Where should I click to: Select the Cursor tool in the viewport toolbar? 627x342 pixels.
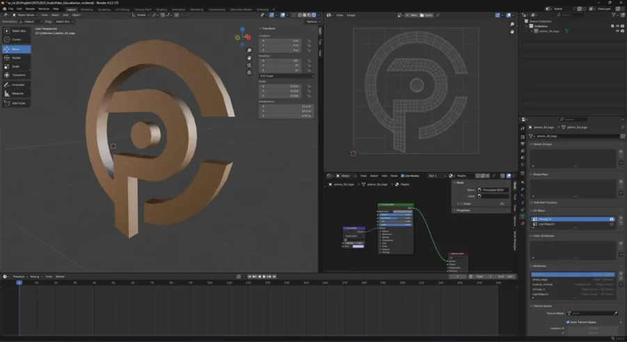pos(15,40)
